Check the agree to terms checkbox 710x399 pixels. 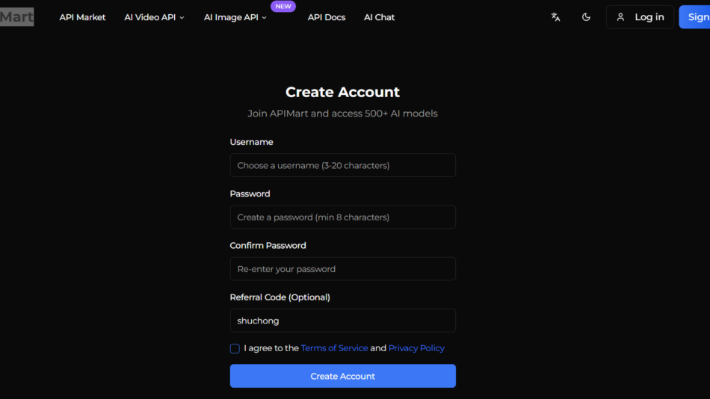[235, 348]
